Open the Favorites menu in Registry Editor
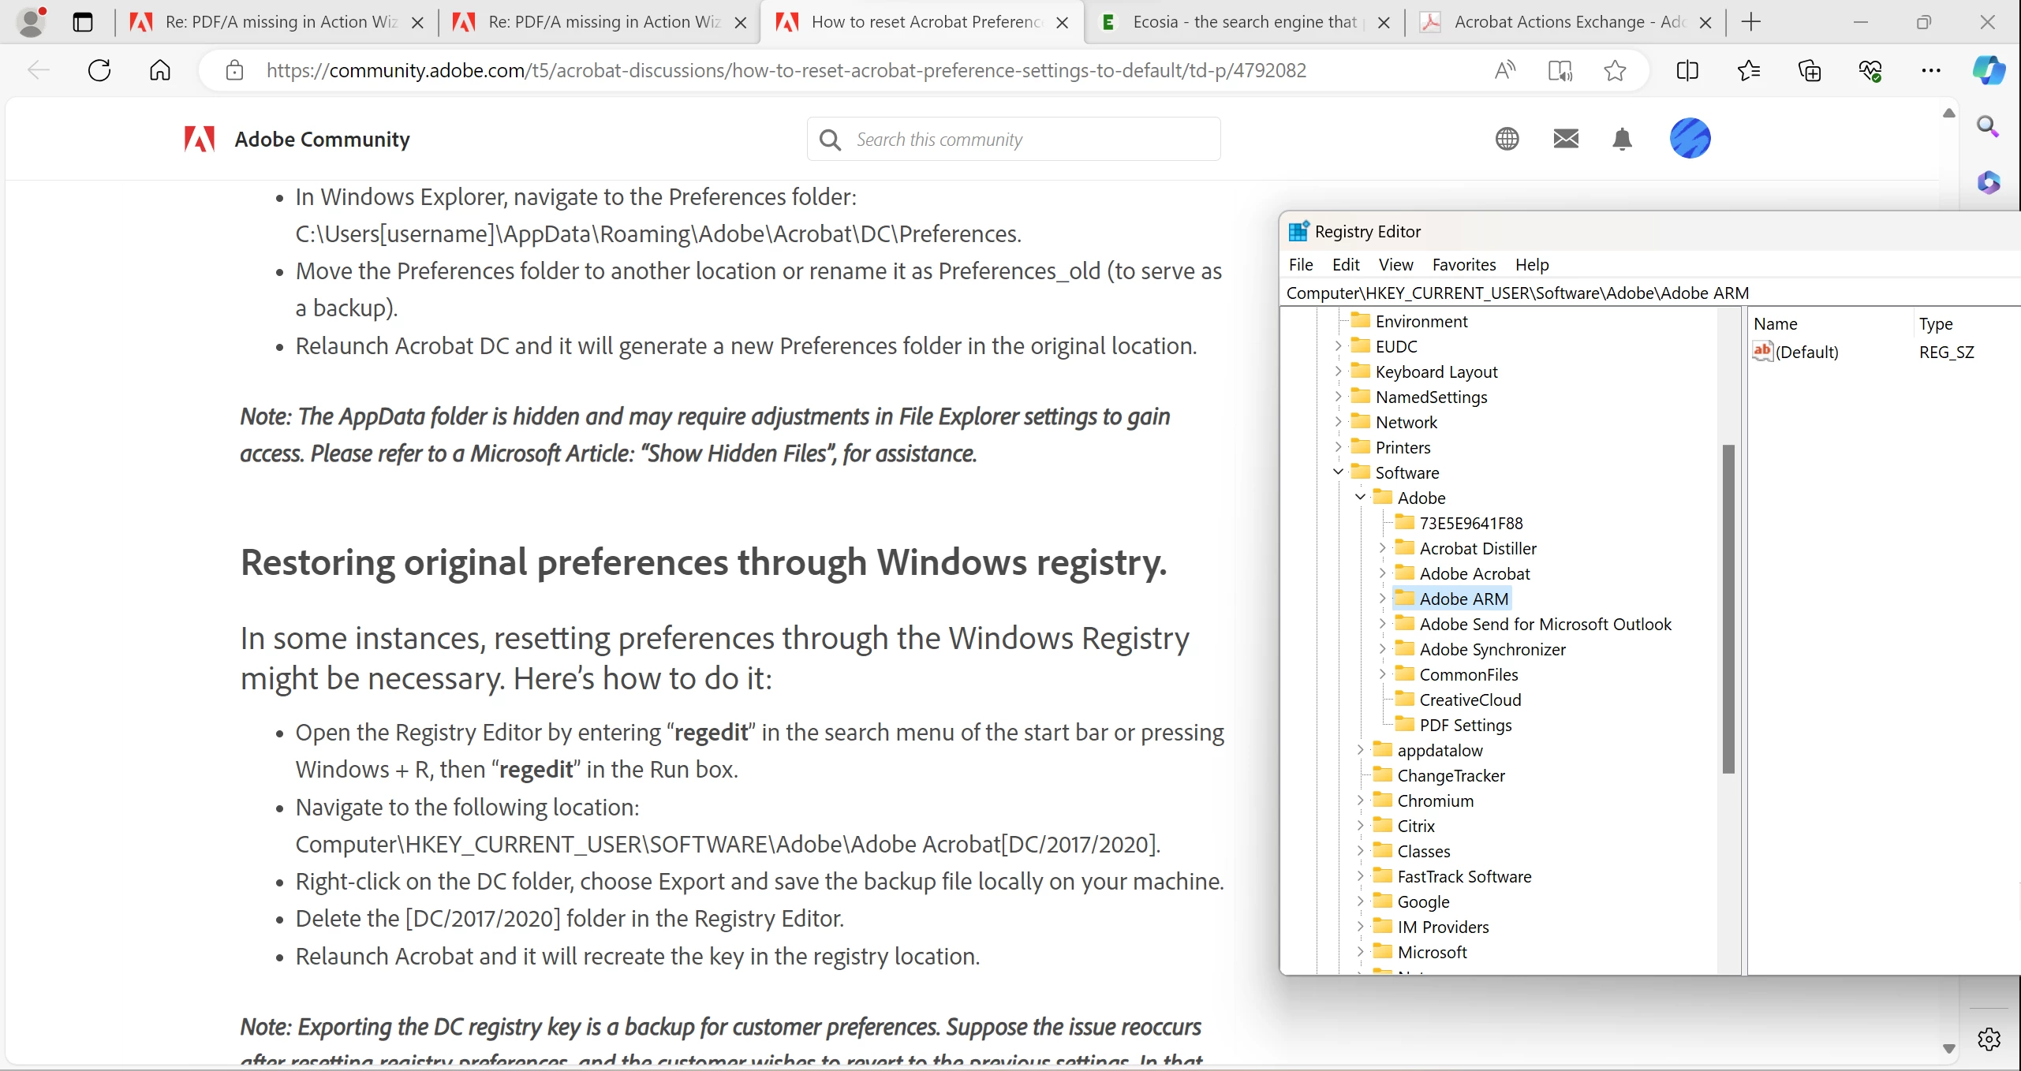Screen dimensions: 2021x1071 (1463, 265)
